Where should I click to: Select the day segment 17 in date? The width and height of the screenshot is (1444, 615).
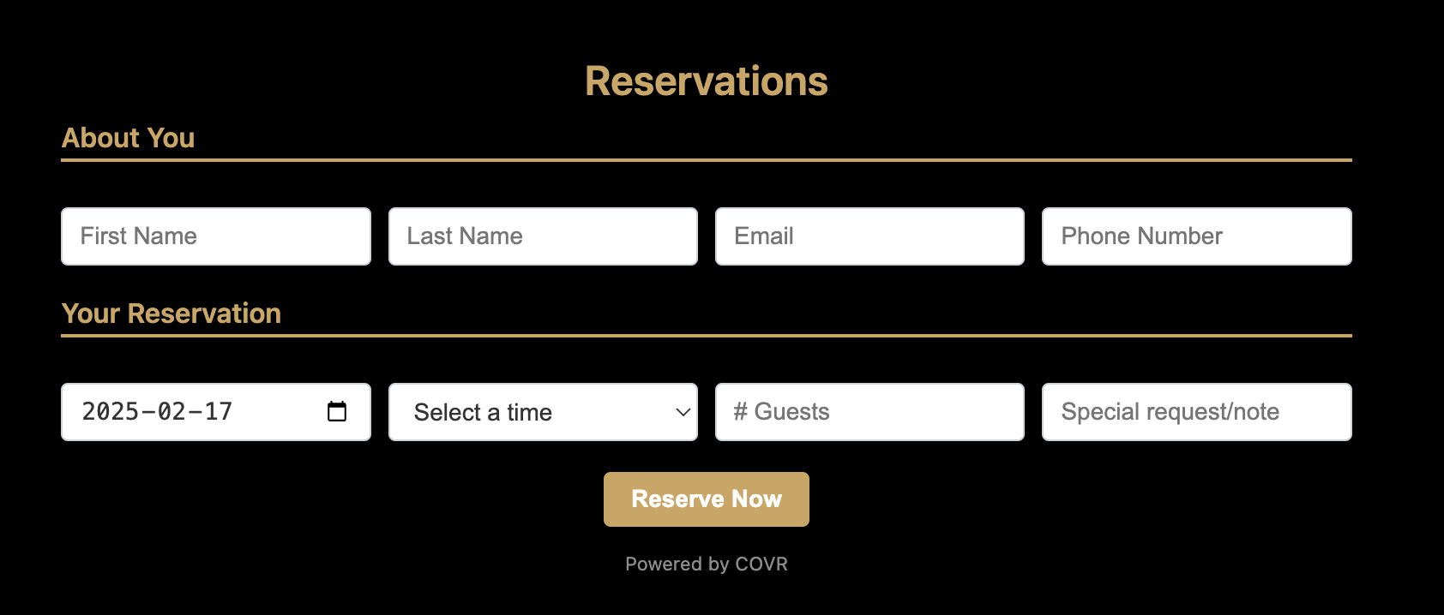218,411
